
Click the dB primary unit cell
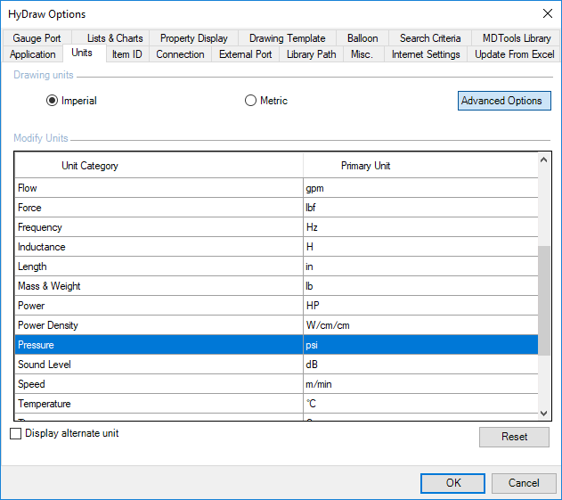coord(420,365)
